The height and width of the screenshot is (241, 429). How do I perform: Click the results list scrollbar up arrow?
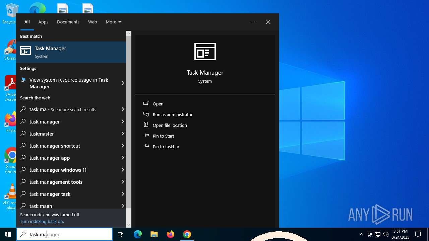click(129, 33)
